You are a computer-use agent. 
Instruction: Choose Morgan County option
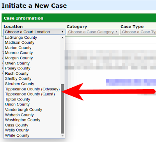coord(32,58)
